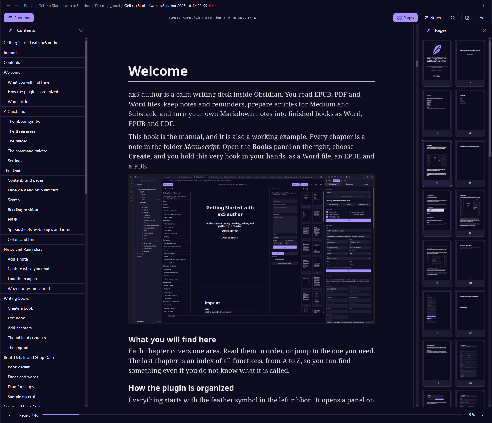The width and height of the screenshot is (492, 423).
Task: Go to 'The ribbon symbol' section
Action: coord(43,121)
